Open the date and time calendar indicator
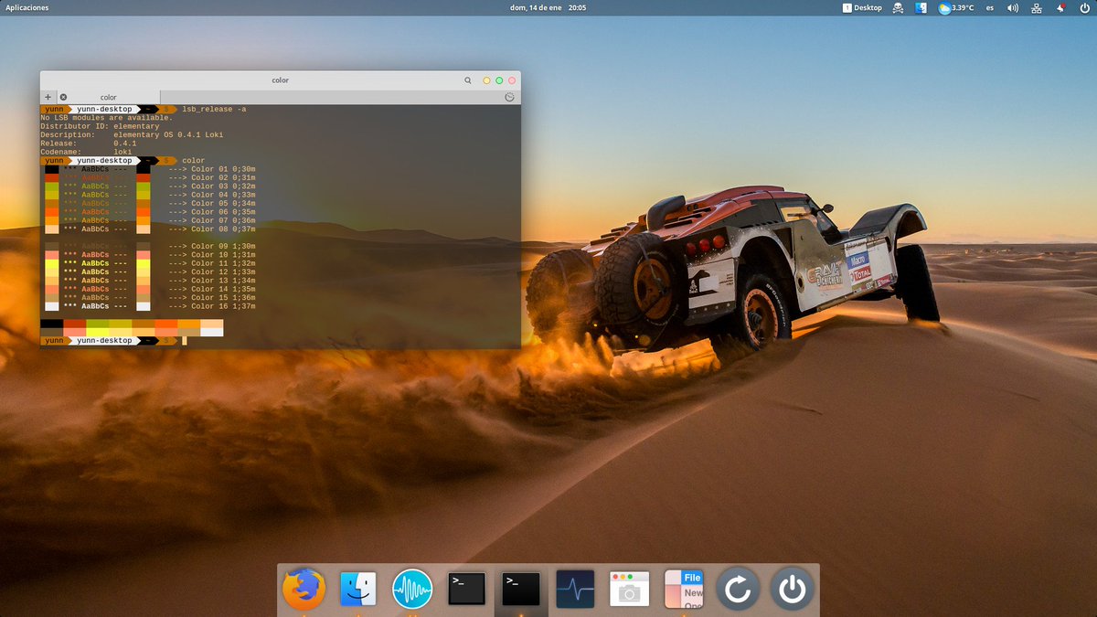This screenshot has height=617, width=1097. 550,7
